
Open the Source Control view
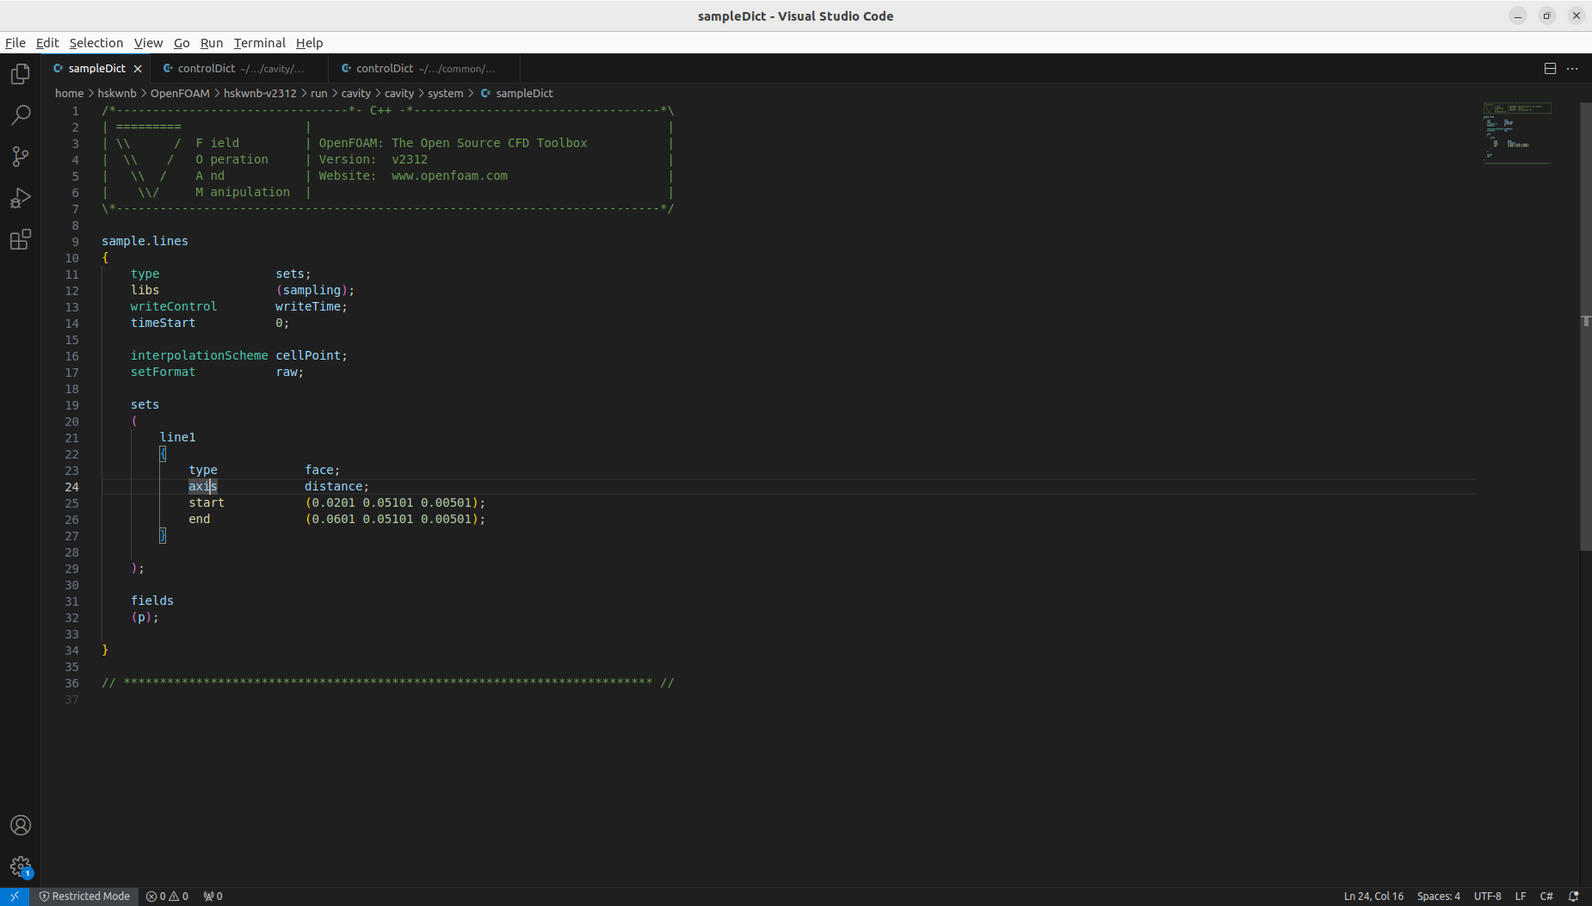(x=21, y=156)
